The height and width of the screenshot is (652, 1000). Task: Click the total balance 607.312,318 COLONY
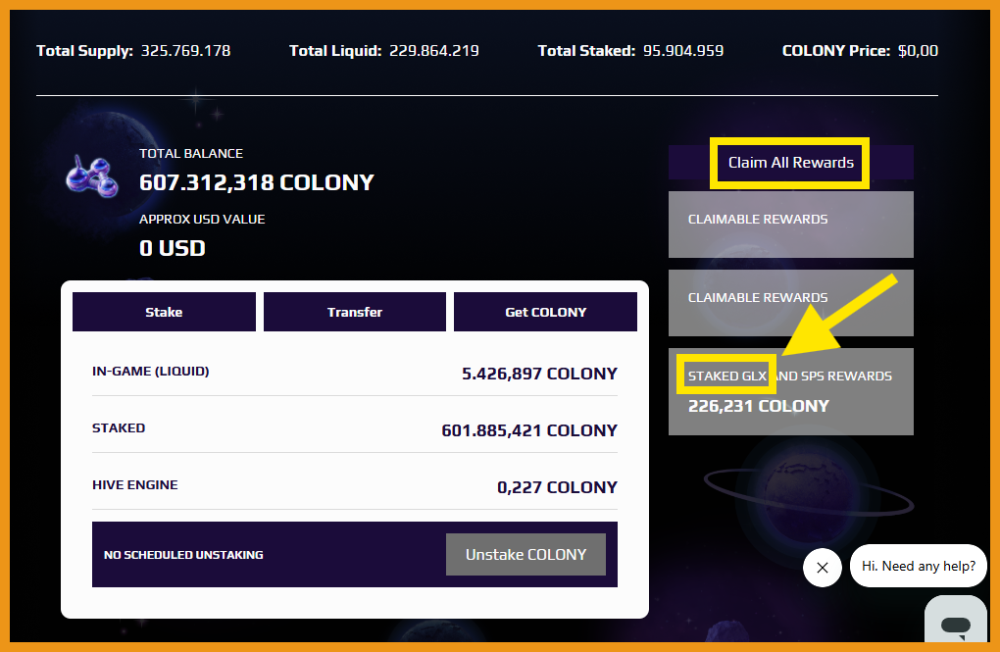click(257, 183)
